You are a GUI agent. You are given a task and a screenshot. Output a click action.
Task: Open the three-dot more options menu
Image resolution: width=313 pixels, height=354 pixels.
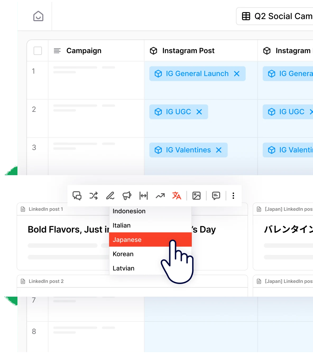point(233,196)
